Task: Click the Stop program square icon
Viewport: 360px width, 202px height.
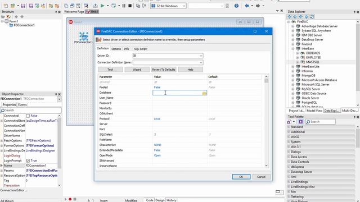Action: tap(130, 6)
